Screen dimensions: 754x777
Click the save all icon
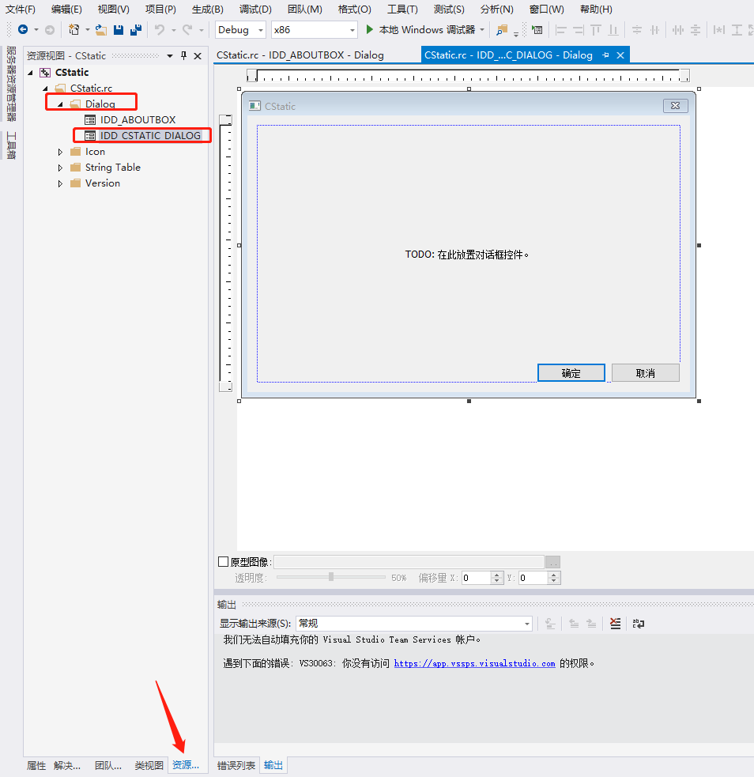tap(136, 30)
